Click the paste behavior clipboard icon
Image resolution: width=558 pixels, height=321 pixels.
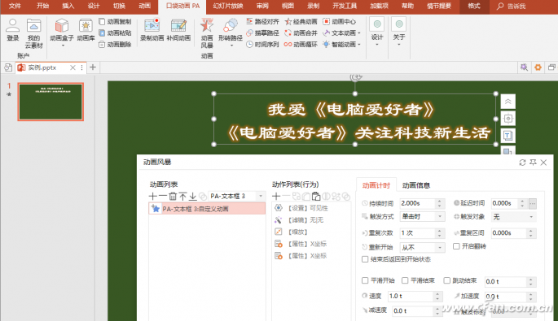(x=316, y=196)
